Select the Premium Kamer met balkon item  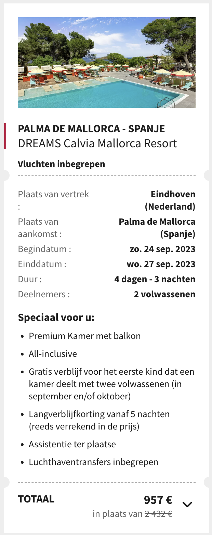tap(85, 336)
